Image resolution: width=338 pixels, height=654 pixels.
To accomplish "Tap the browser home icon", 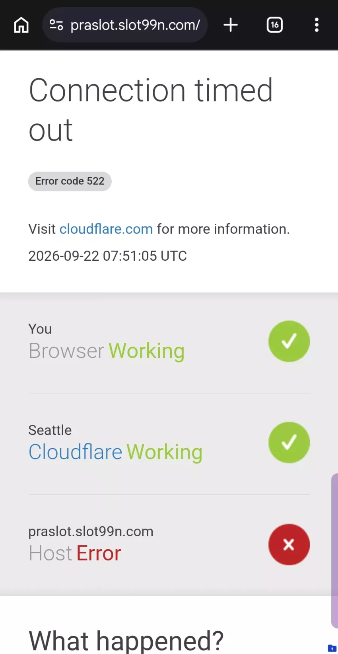I will [21, 25].
